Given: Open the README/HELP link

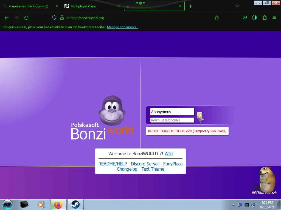Looking at the screenshot, I should tap(113, 164).
